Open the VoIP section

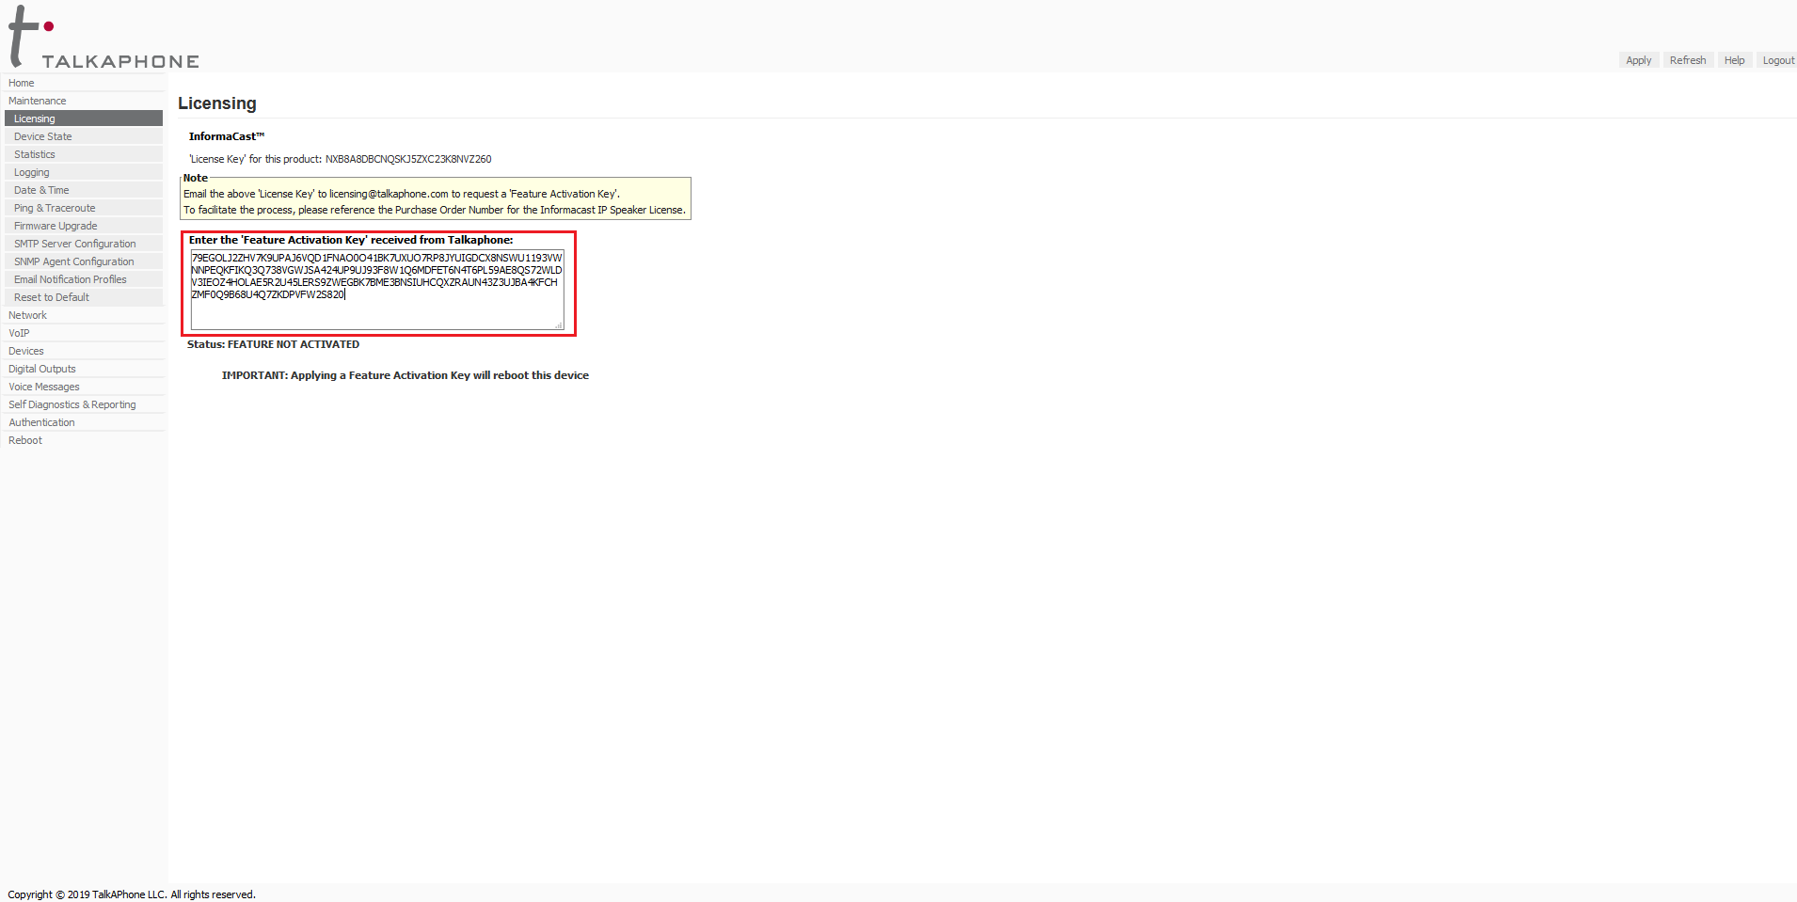coord(84,333)
